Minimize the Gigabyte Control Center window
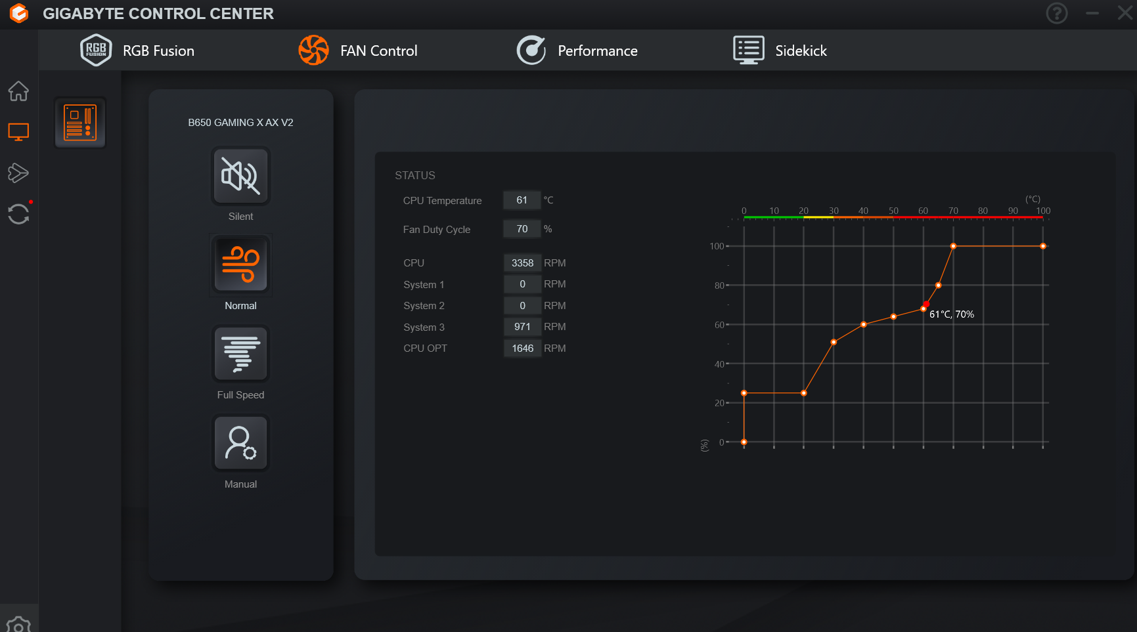This screenshot has height=632, width=1137. coord(1092,13)
